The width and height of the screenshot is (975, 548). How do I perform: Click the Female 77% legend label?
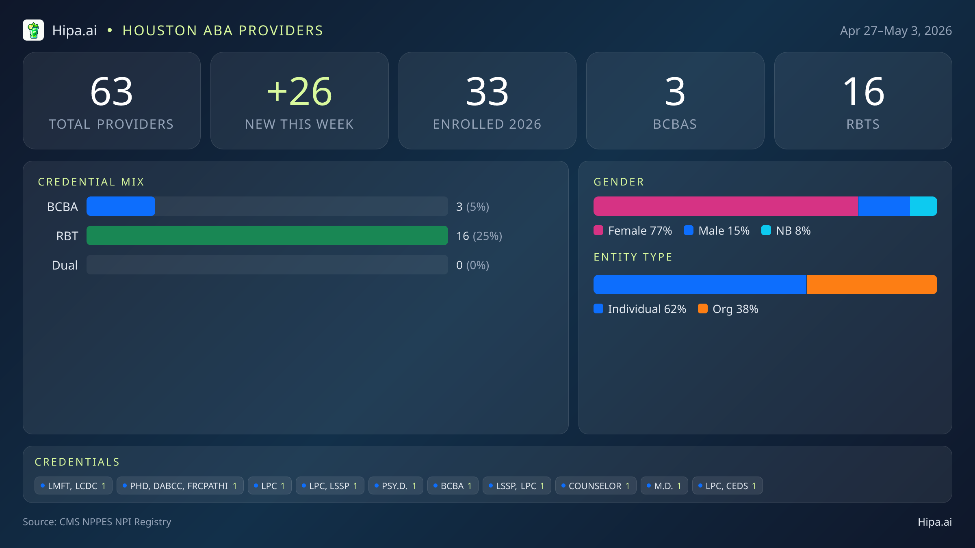point(640,231)
